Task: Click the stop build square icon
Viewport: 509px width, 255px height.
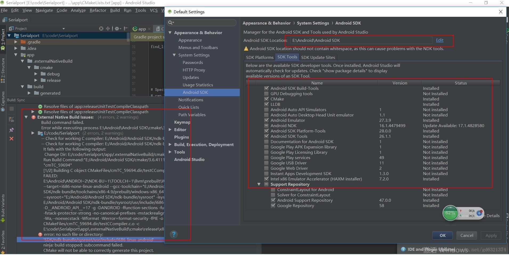Action: 11,109
